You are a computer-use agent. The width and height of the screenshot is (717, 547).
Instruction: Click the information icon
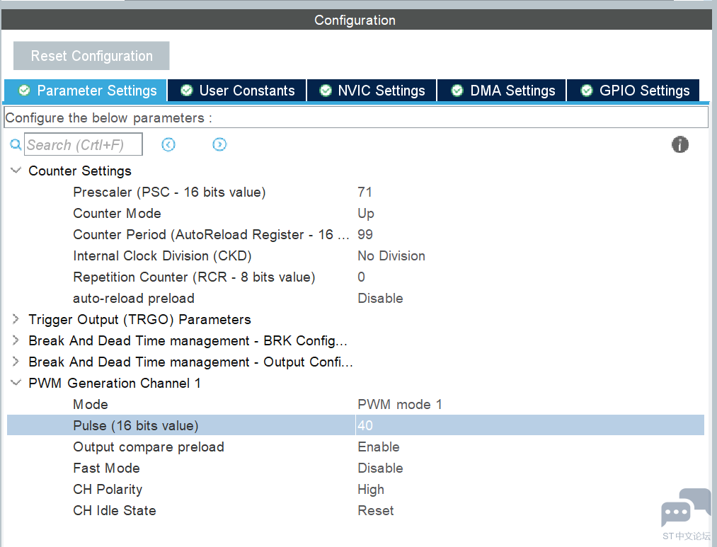tap(679, 145)
